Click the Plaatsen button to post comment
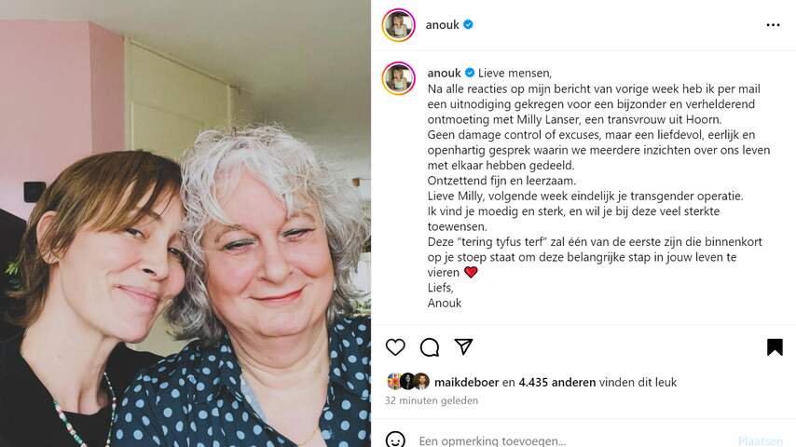This screenshot has width=796, height=447. point(760,440)
